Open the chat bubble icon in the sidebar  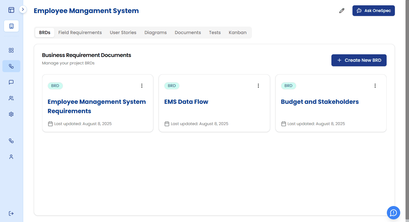[11, 82]
